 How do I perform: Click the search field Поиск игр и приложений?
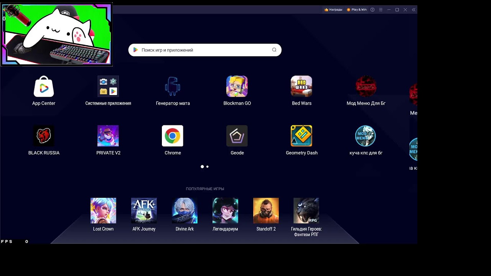(x=205, y=50)
